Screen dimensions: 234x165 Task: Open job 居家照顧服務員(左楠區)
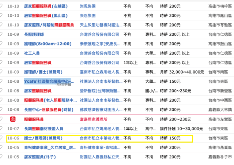pos(46,6)
